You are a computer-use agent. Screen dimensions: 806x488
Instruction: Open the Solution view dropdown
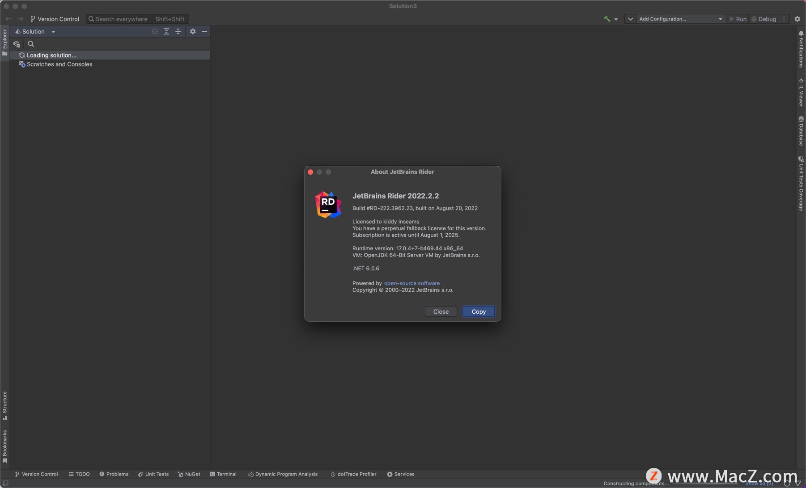coord(35,31)
